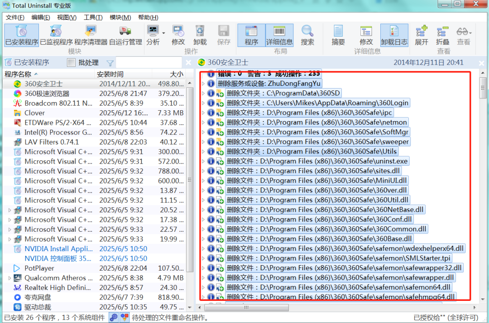Click the 已安装程序 panel header label

pos(32,62)
